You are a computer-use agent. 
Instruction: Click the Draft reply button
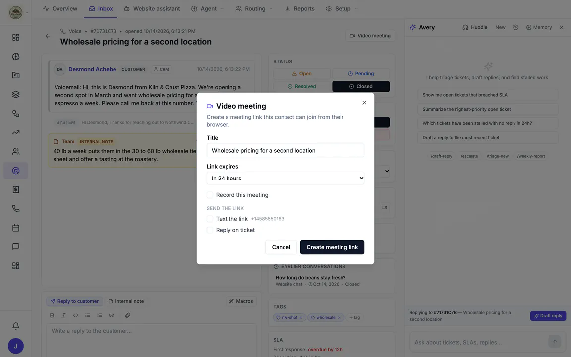pos(548,316)
